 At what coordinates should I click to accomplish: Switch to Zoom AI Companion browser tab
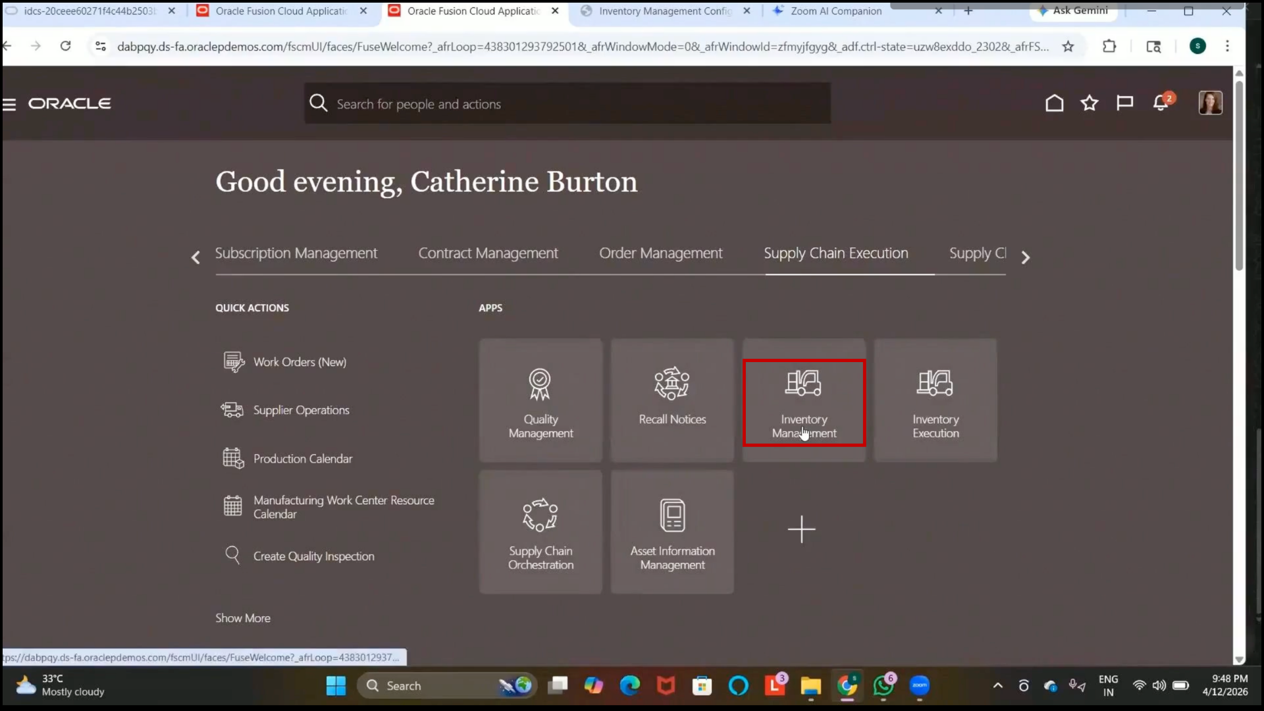[836, 11]
